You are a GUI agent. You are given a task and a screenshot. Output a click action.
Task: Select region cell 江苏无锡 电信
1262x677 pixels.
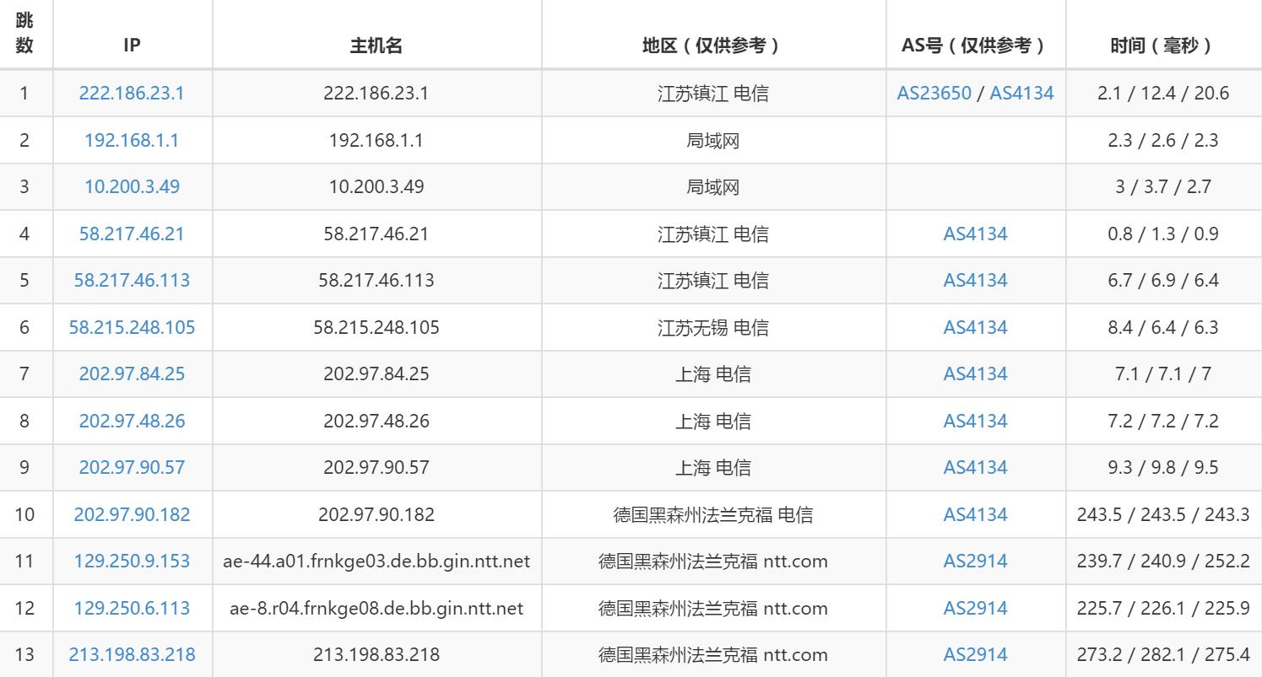click(x=713, y=327)
